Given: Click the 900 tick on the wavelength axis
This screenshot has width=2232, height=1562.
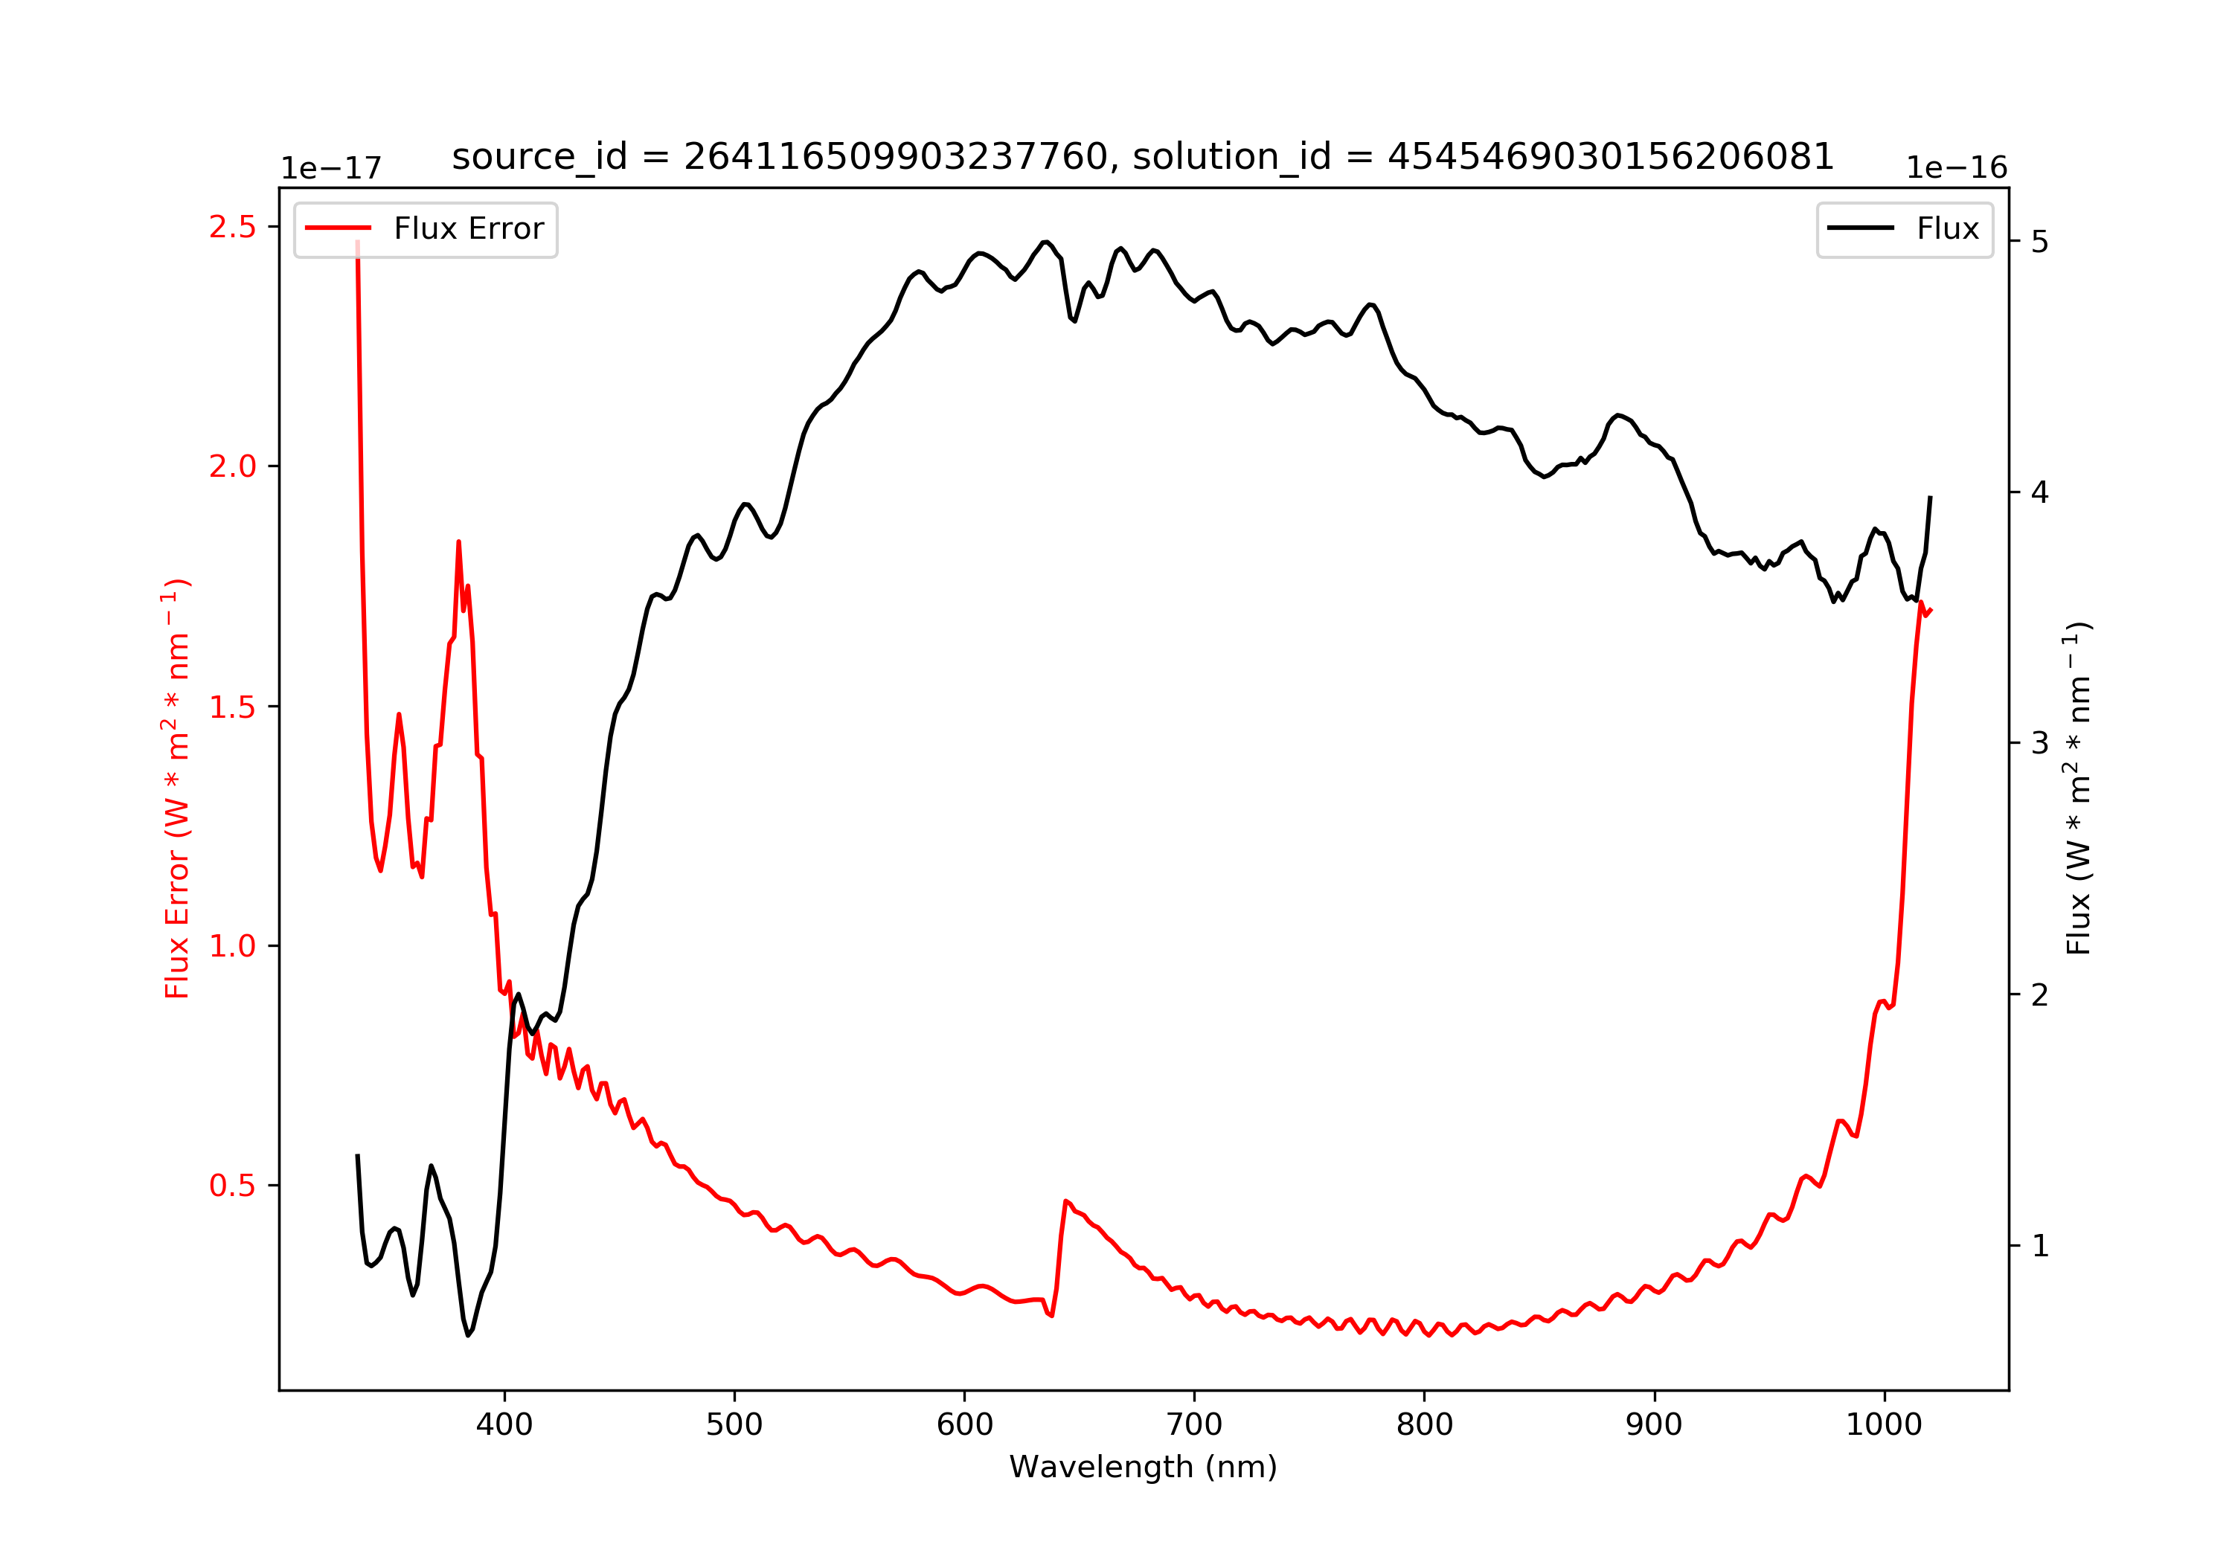Looking at the screenshot, I should (1655, 1425).
